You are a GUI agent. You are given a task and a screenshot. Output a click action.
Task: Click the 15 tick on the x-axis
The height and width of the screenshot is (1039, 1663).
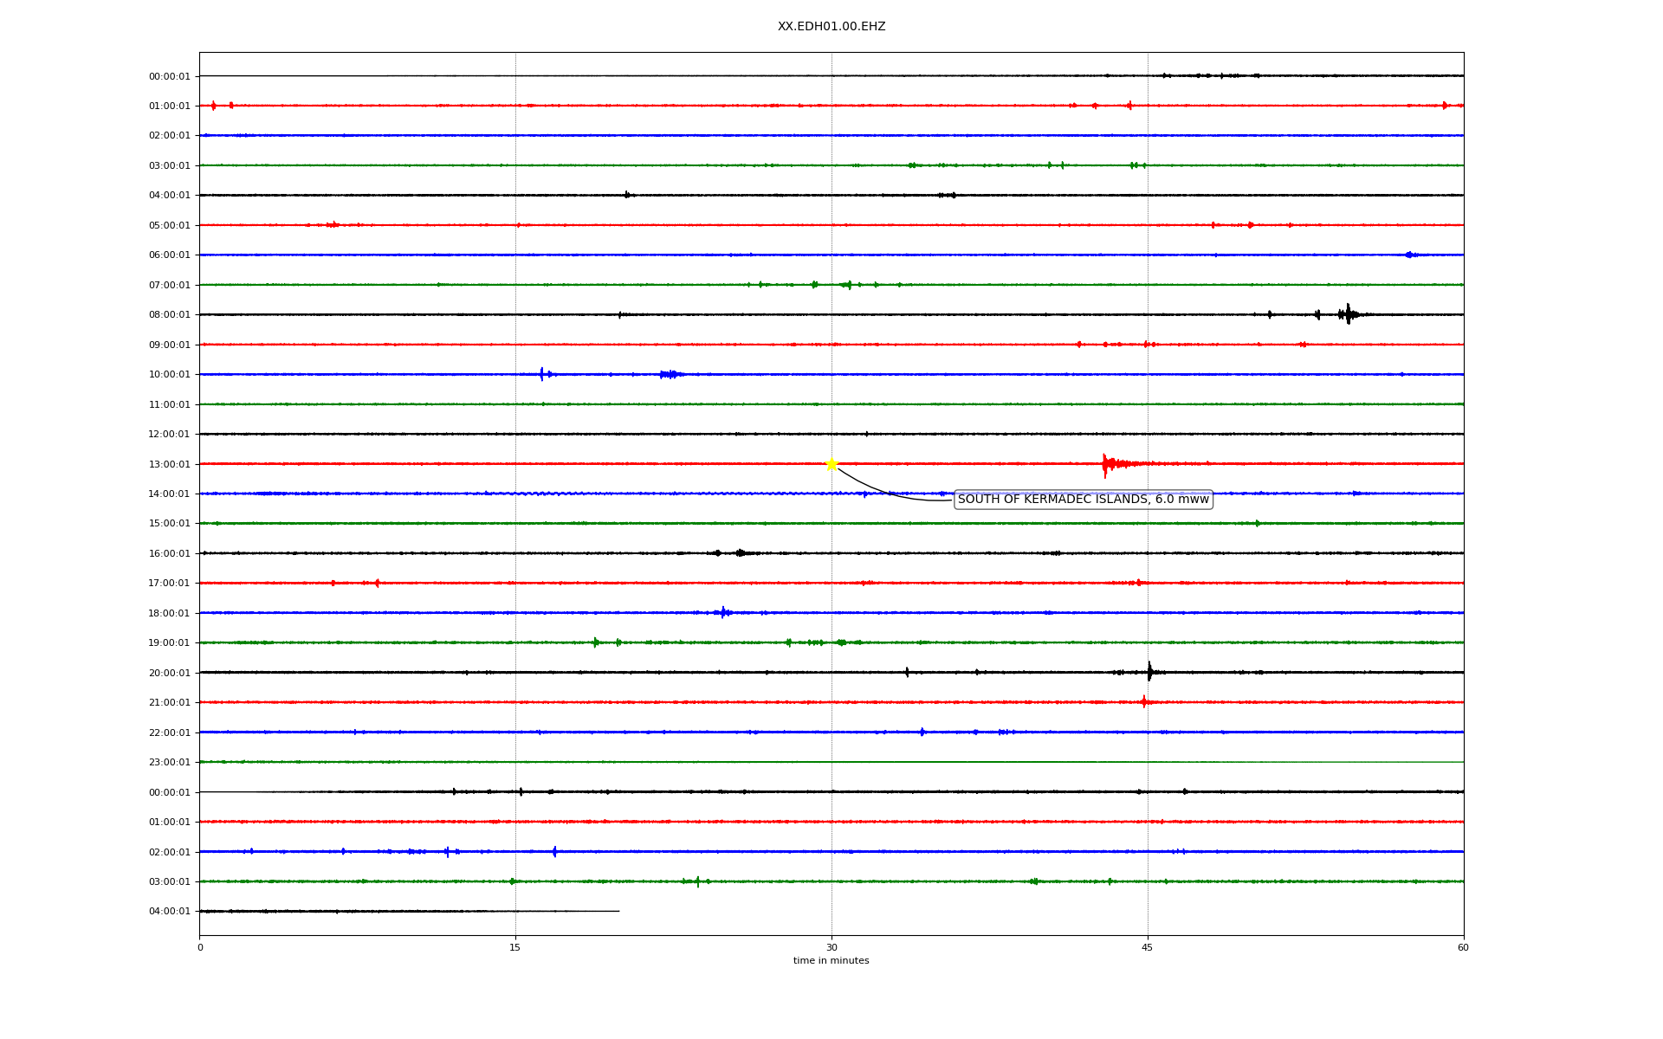click(x=515, y=948)
